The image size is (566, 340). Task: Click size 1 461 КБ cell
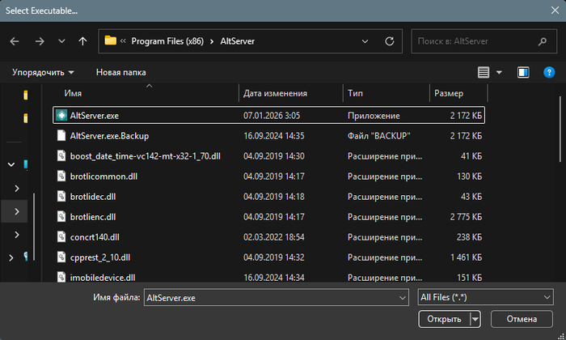[466, 257]
